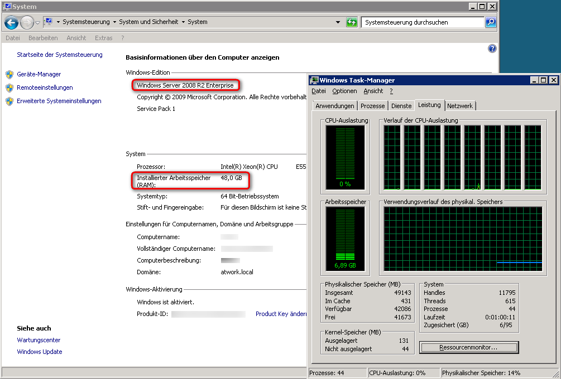Screen dimensions: 561x379
Task: Open the Extras menu
Action: [103, 37]
